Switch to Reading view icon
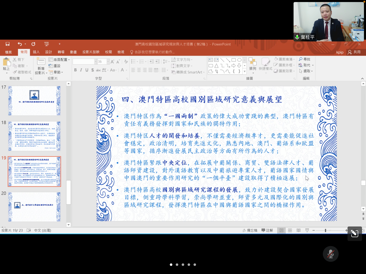Image resolution: width=366 pixels, height=274 pixels. (x=298, y=230)
